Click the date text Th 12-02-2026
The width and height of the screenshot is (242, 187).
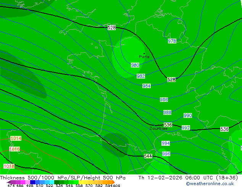point(160,178)
